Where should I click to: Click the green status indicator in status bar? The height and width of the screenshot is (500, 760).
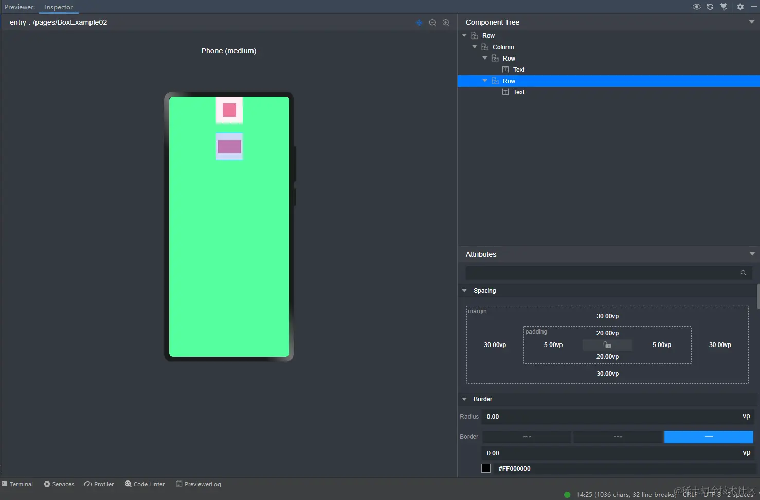(x=567, y=495)
